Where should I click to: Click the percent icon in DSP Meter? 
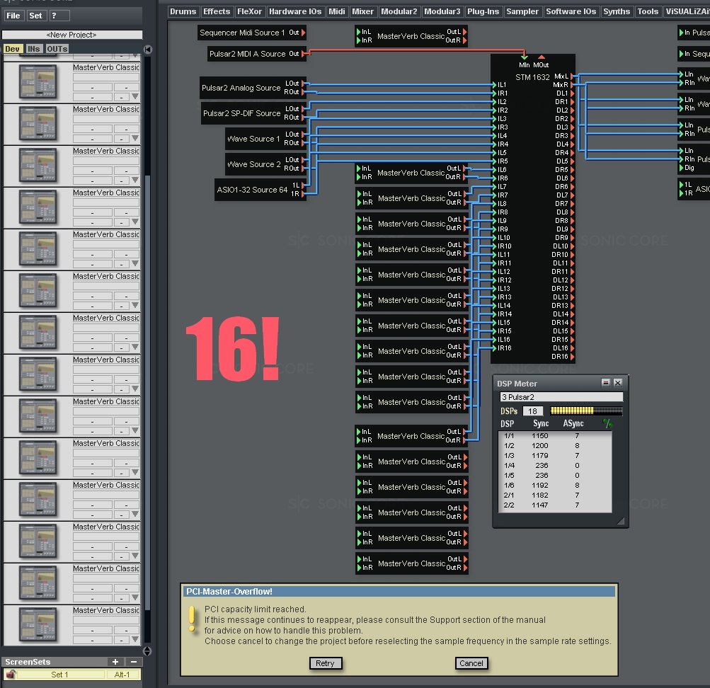607,423
